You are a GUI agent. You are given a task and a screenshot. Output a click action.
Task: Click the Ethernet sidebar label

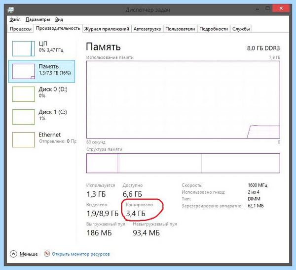pyautogui.click(x=50, y=135)
